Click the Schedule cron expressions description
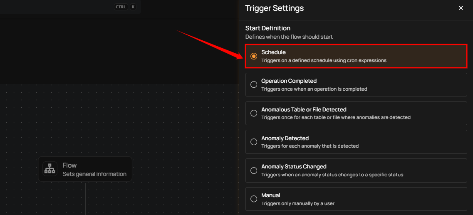The width and height of the screenshot is (473, 215). click(x=324, y=60)
